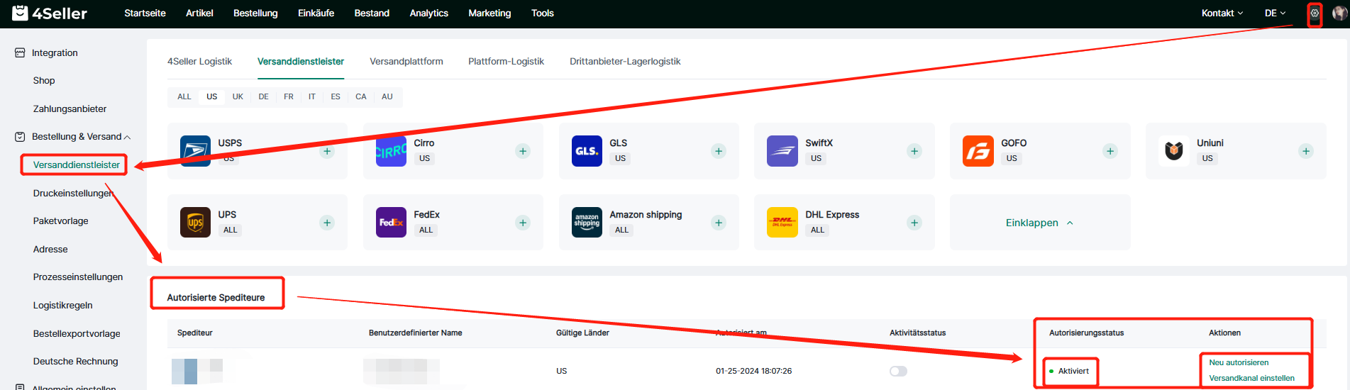
Task: Add Amazon shipping with plus icon
Action: pos(719,223)
